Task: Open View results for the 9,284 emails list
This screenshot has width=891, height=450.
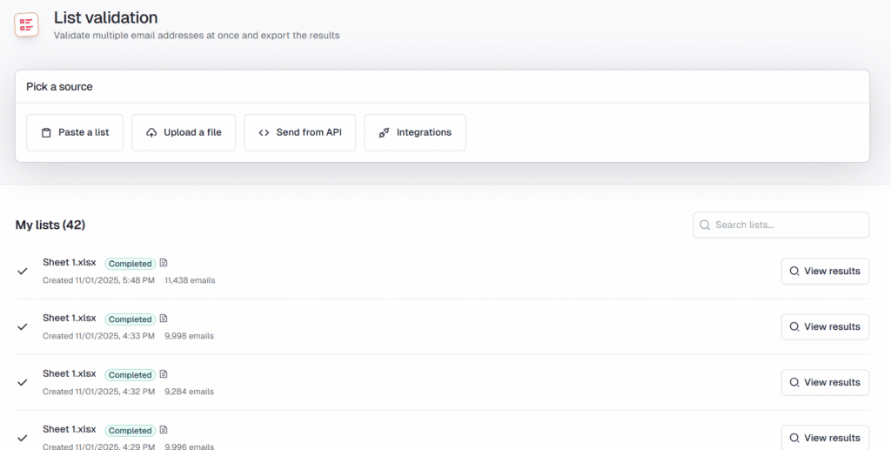Action: click(824, 382)
